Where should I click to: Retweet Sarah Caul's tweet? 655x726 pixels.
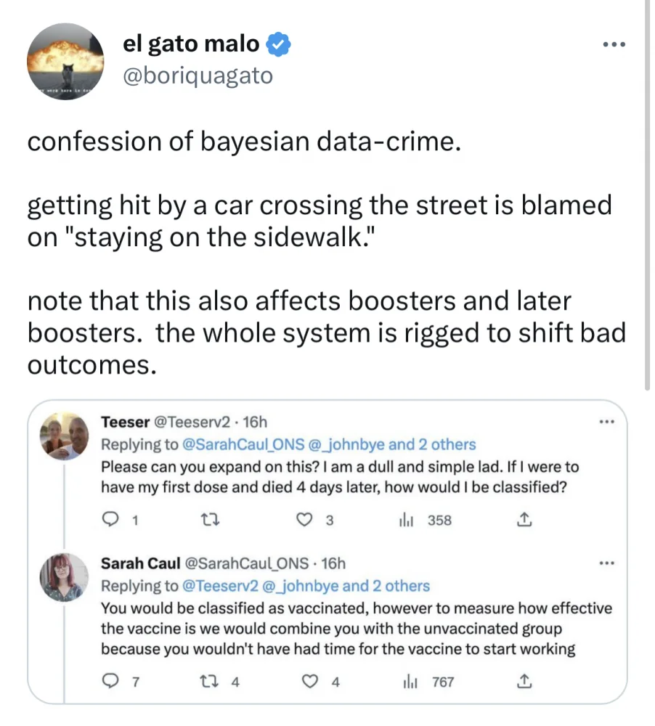click(208, 682)
